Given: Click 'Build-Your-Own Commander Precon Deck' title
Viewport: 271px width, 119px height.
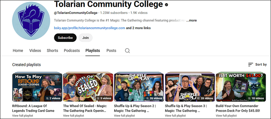Looking at the screenshot, I should click(x=238, y=108).
